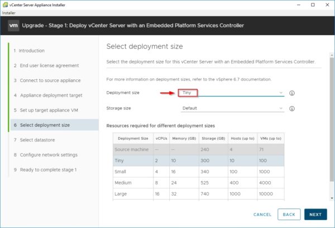Viewport: 335px width, 228px height.
Task: Click the BACK button
Action: pos(289,215)
